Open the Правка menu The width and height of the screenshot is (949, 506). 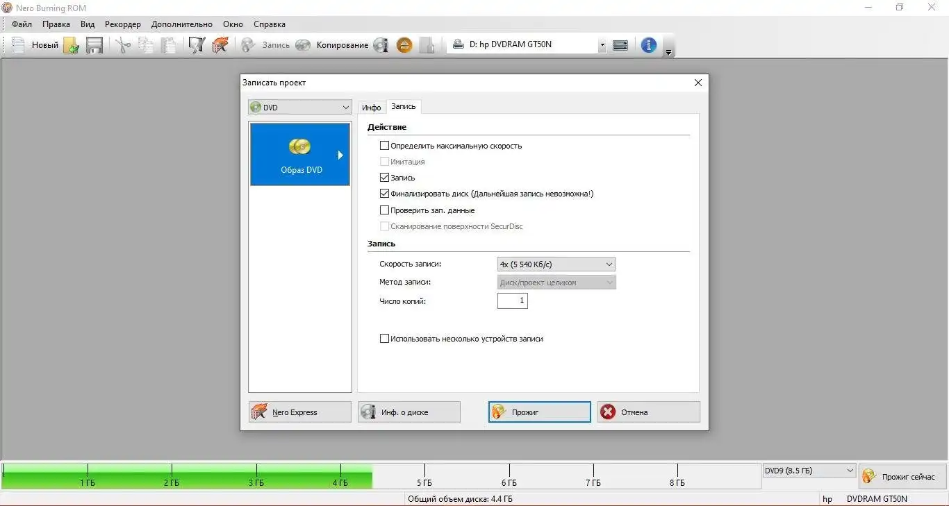56,24
